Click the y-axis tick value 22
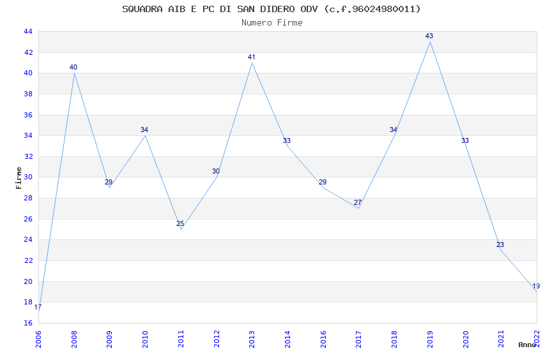The image size is (543, 351). pos(28,261)
